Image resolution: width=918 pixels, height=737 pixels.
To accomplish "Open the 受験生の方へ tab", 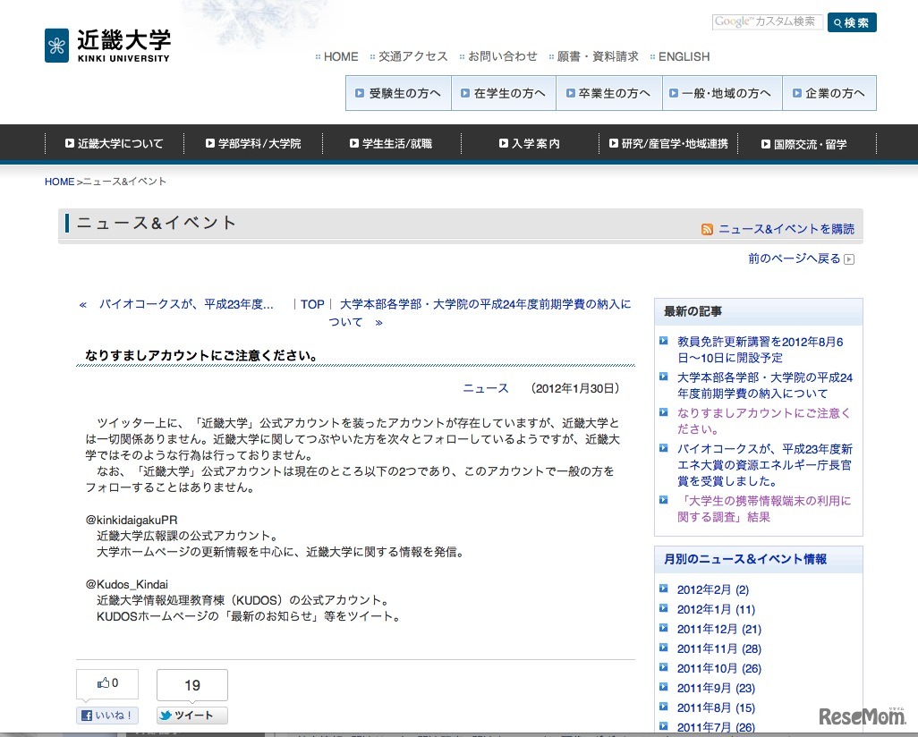I will (x=398, y=93).
